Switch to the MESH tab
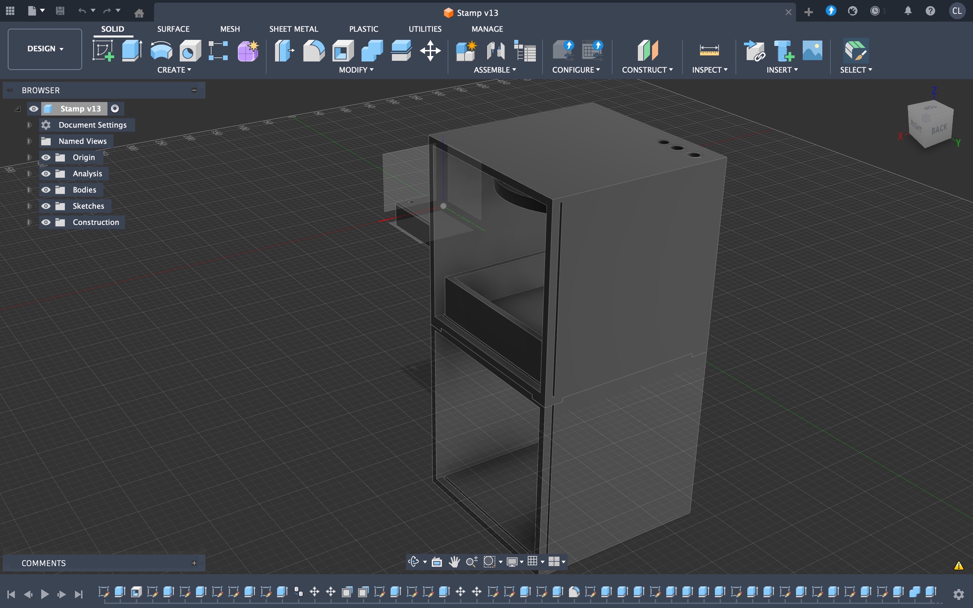 point(230,29)
